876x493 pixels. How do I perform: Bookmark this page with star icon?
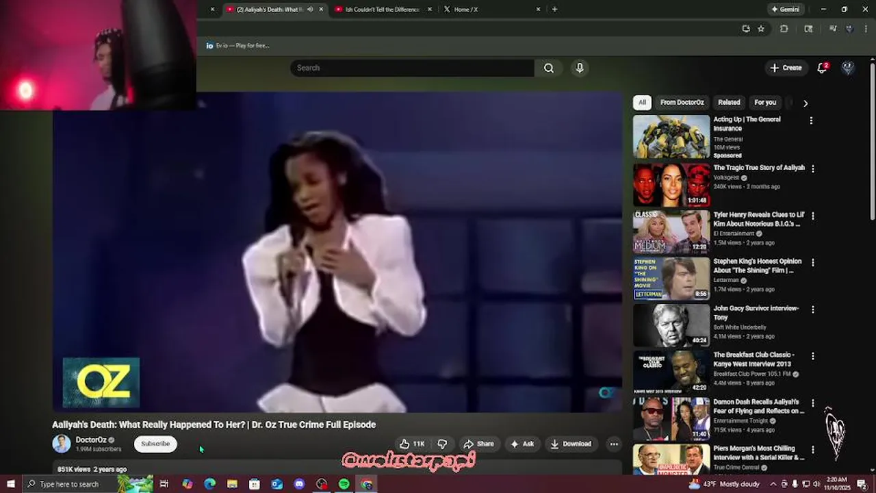pos(761,29)
